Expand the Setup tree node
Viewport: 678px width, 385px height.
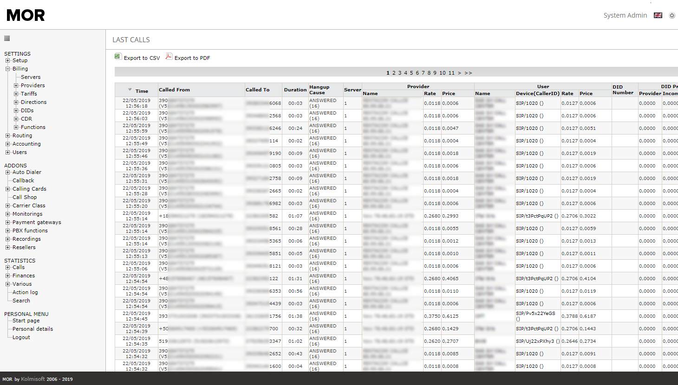[7, 60]
